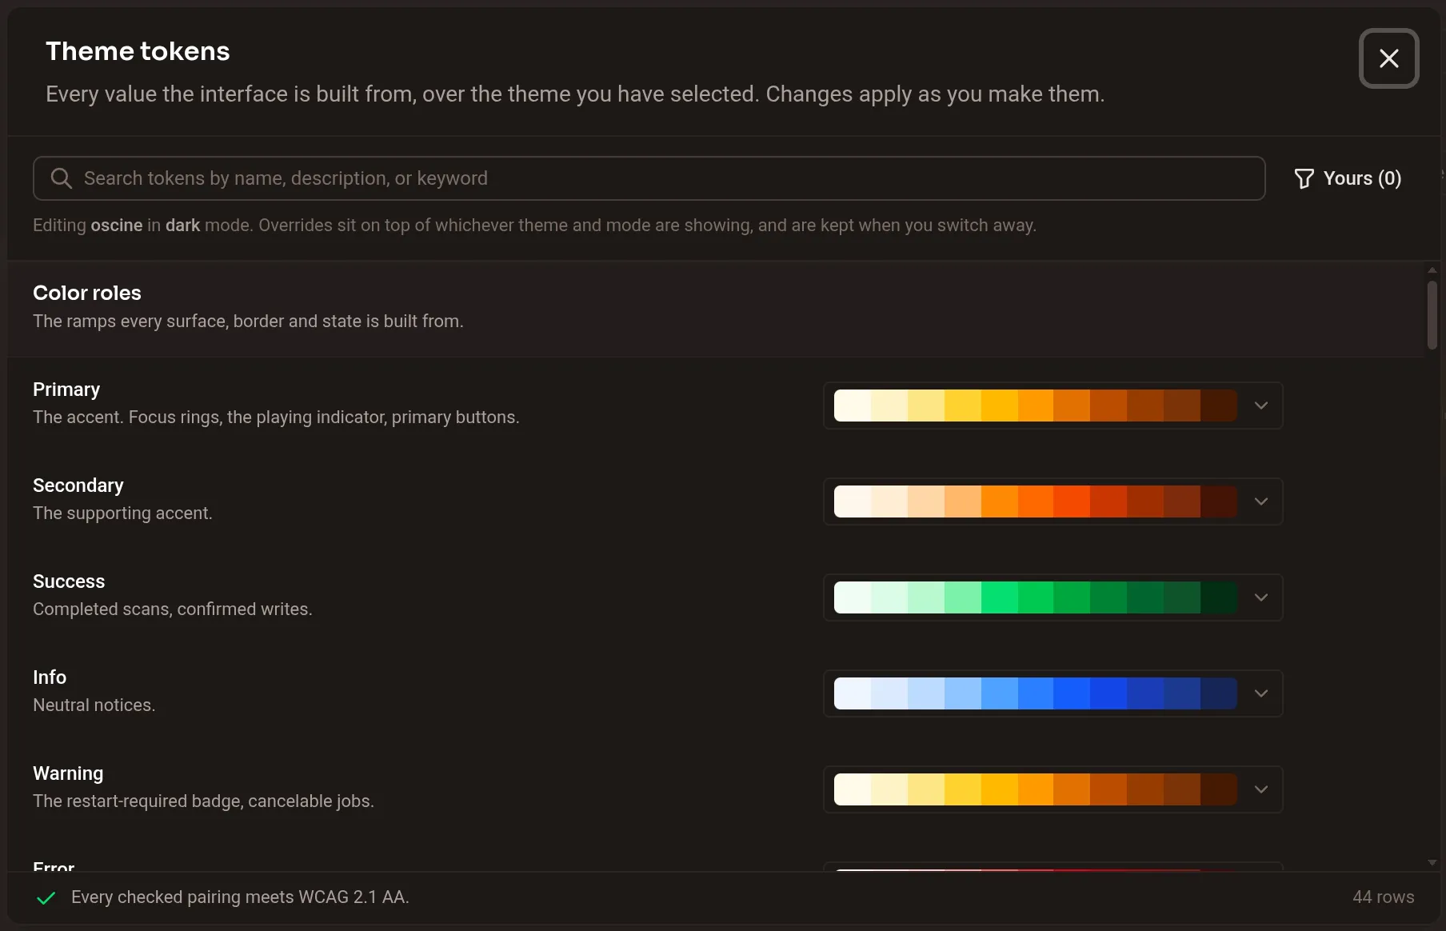Pick the lightest swatch in Warning ramp

[x=853, y=789]
